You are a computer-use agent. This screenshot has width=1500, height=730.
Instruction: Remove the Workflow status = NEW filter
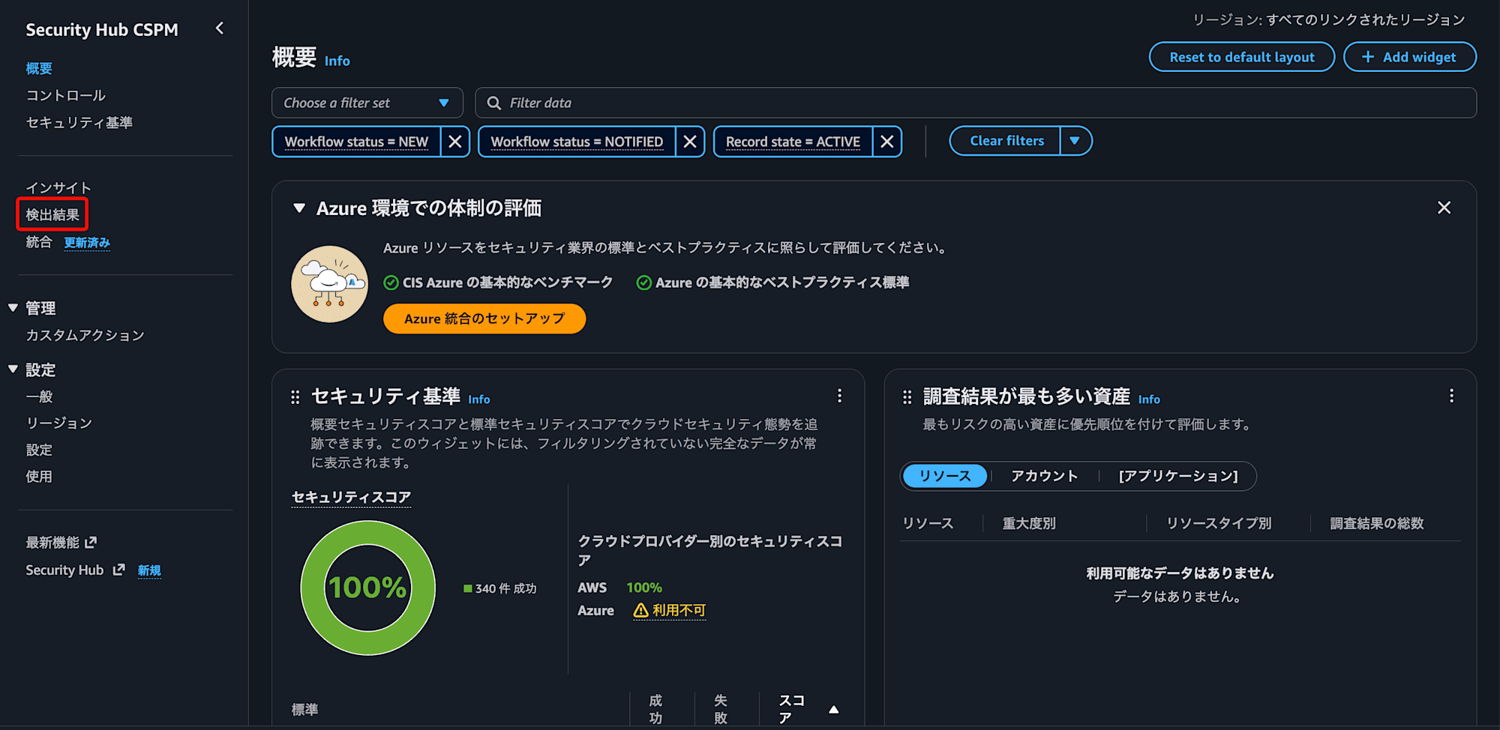pos(454,142)
